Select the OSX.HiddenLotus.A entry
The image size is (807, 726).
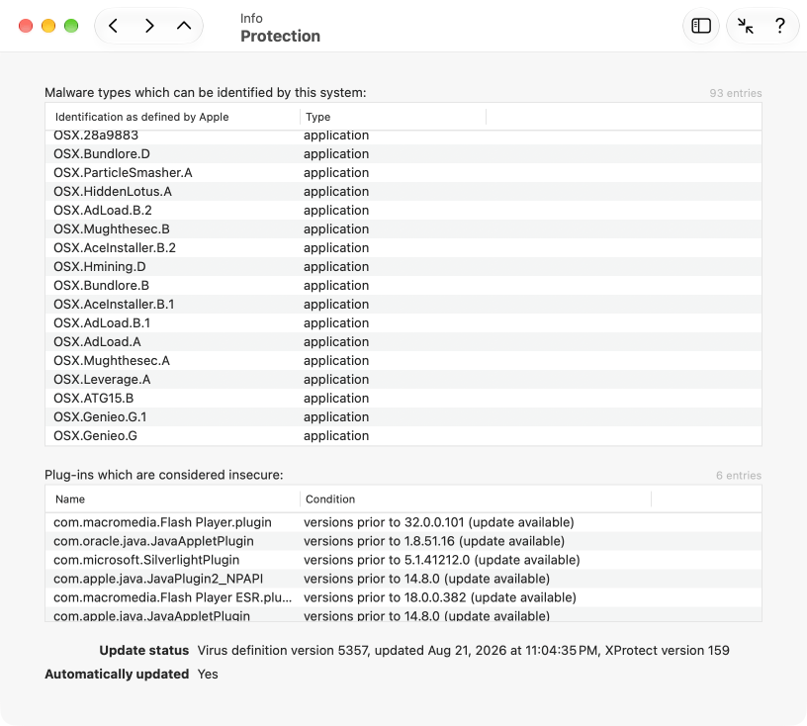(403, 192)
